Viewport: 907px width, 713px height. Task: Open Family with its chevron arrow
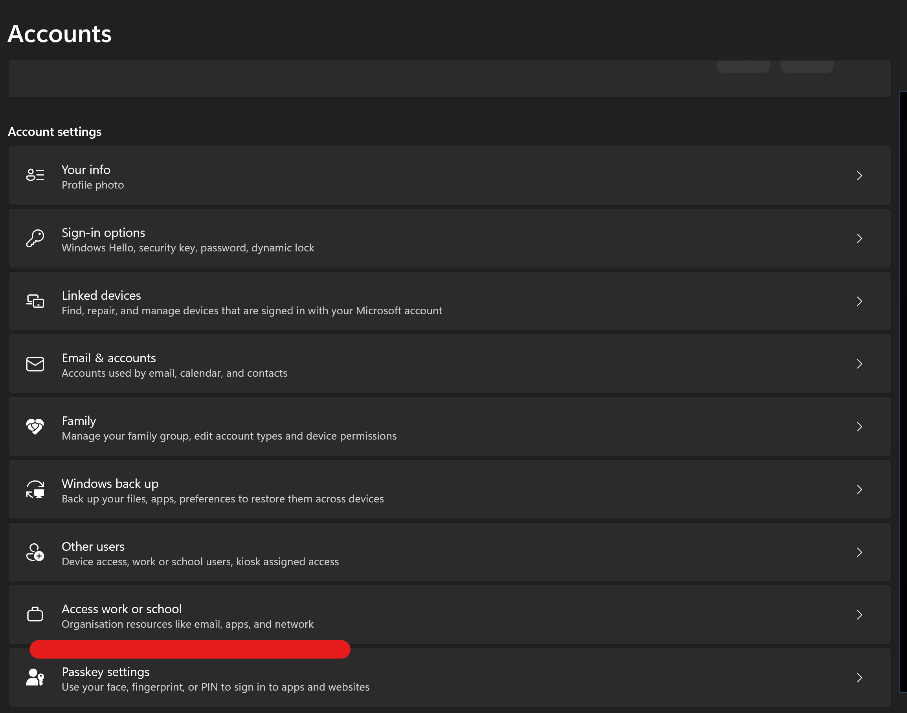pyautogui.click(x=859, y=427)
